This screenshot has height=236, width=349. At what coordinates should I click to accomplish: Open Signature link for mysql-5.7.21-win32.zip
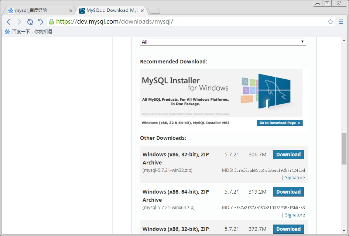coord(295,178)
